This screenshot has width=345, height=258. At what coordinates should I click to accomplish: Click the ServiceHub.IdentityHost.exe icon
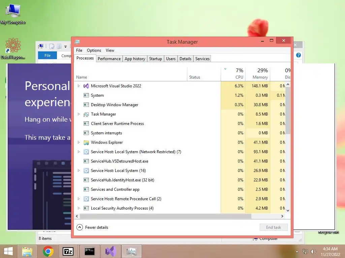click(x=86, y=180)
